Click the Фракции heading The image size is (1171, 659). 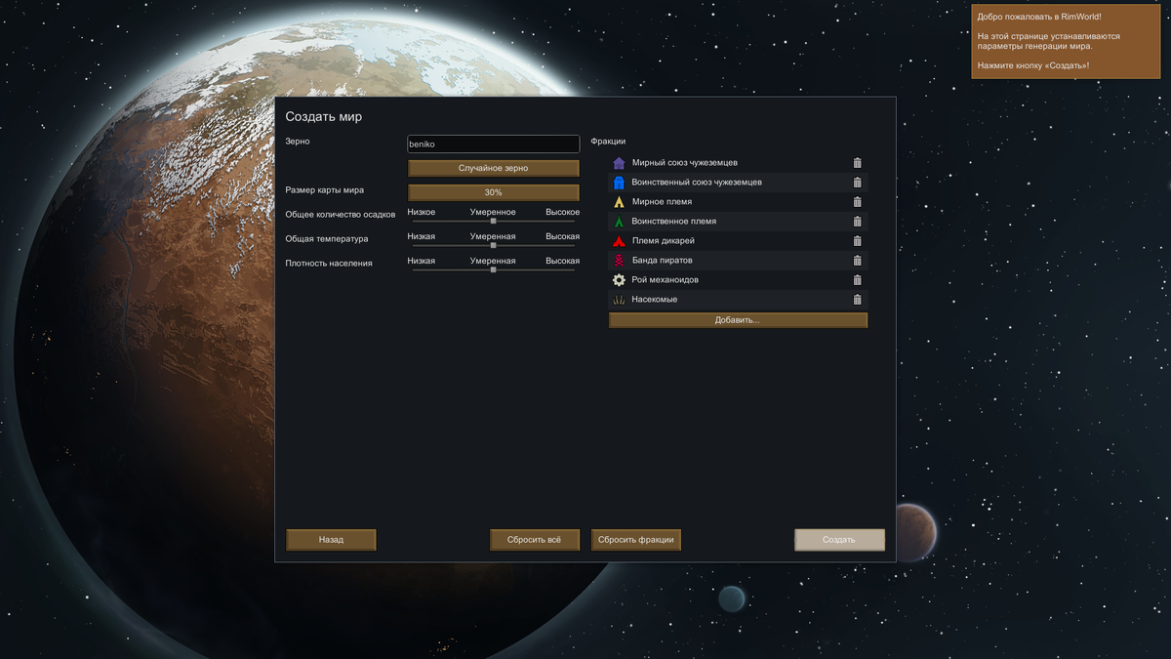pyautogui.click(x=608, y=142)
